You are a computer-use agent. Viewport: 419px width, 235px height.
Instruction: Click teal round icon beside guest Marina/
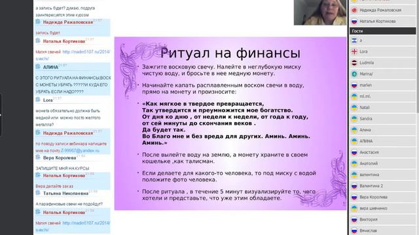tap(354, 74)
